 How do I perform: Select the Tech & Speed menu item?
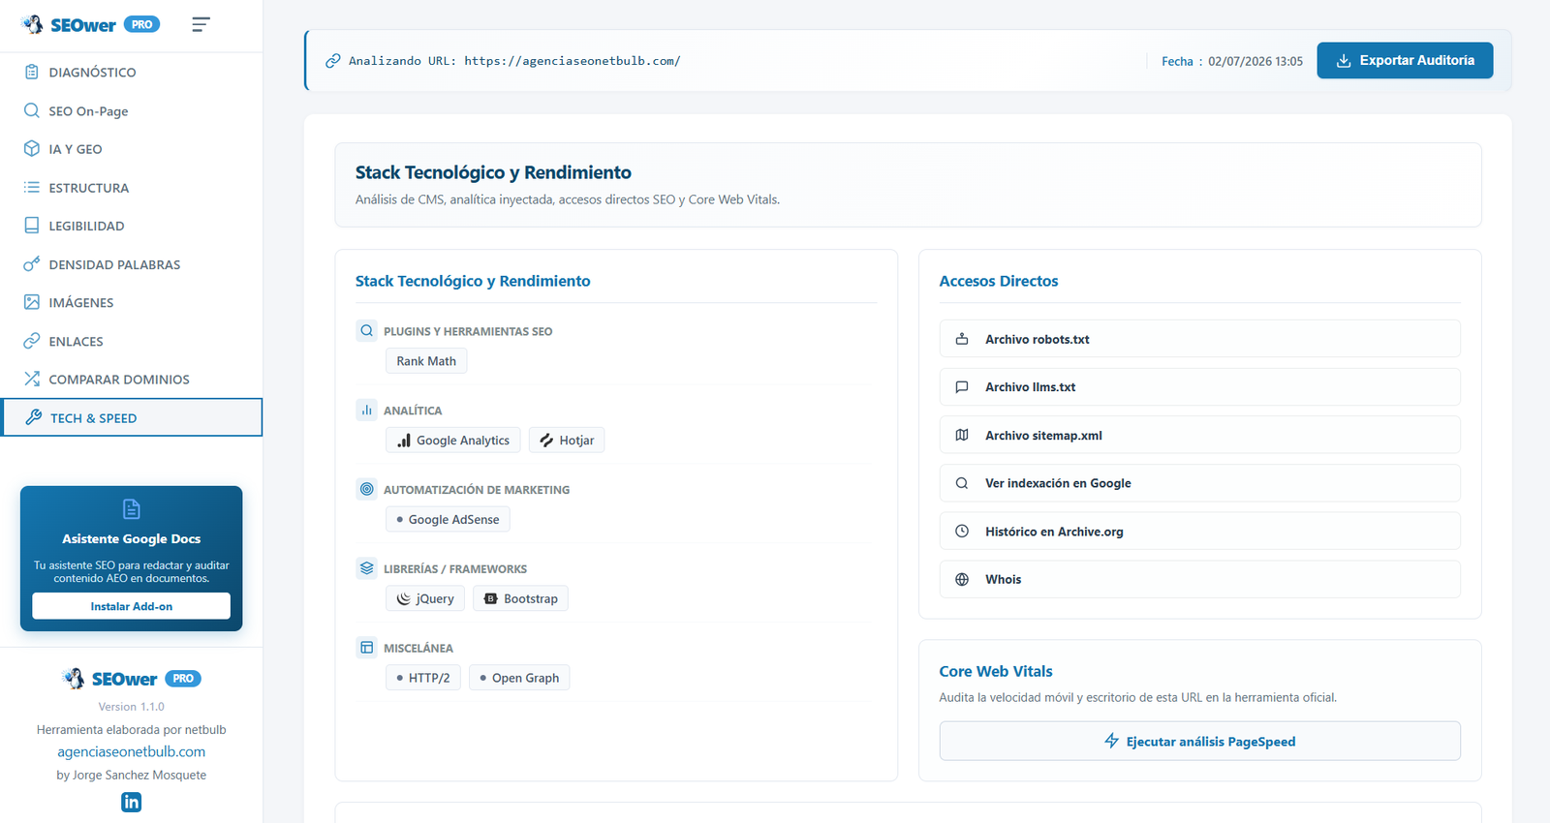[x=131, y=417]
